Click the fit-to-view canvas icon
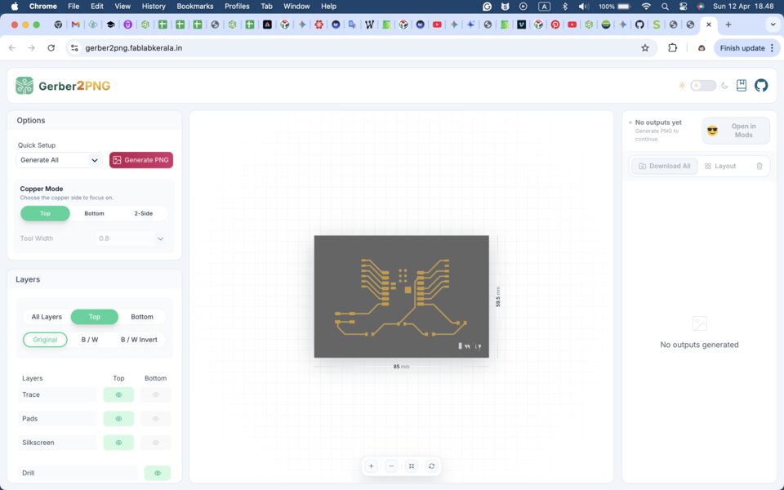Viewport: 784px width, 490px height. 412,466
